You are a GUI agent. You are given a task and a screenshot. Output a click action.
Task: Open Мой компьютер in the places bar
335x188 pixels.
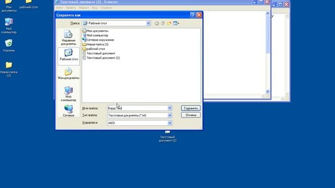[69, 94]
